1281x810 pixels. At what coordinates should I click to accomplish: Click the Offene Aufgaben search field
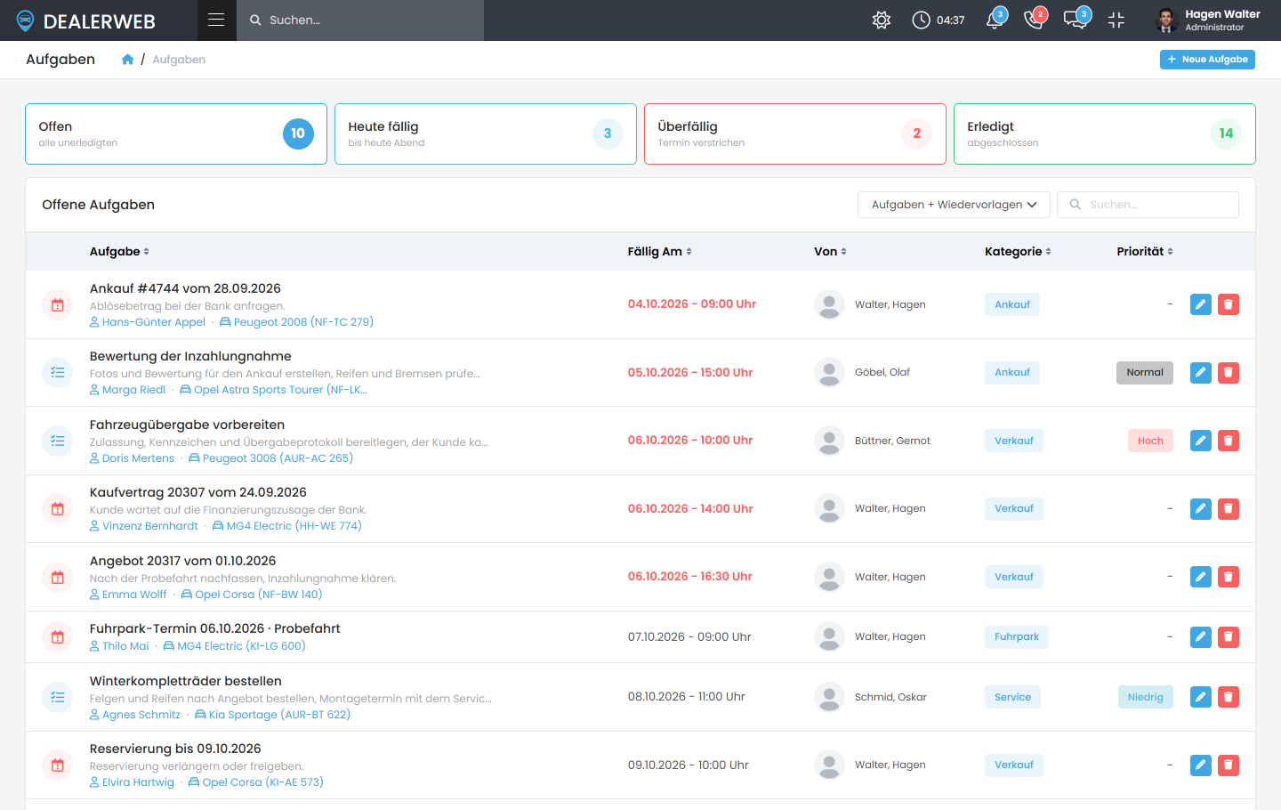pyautogui.click(x=1148, y=205)
